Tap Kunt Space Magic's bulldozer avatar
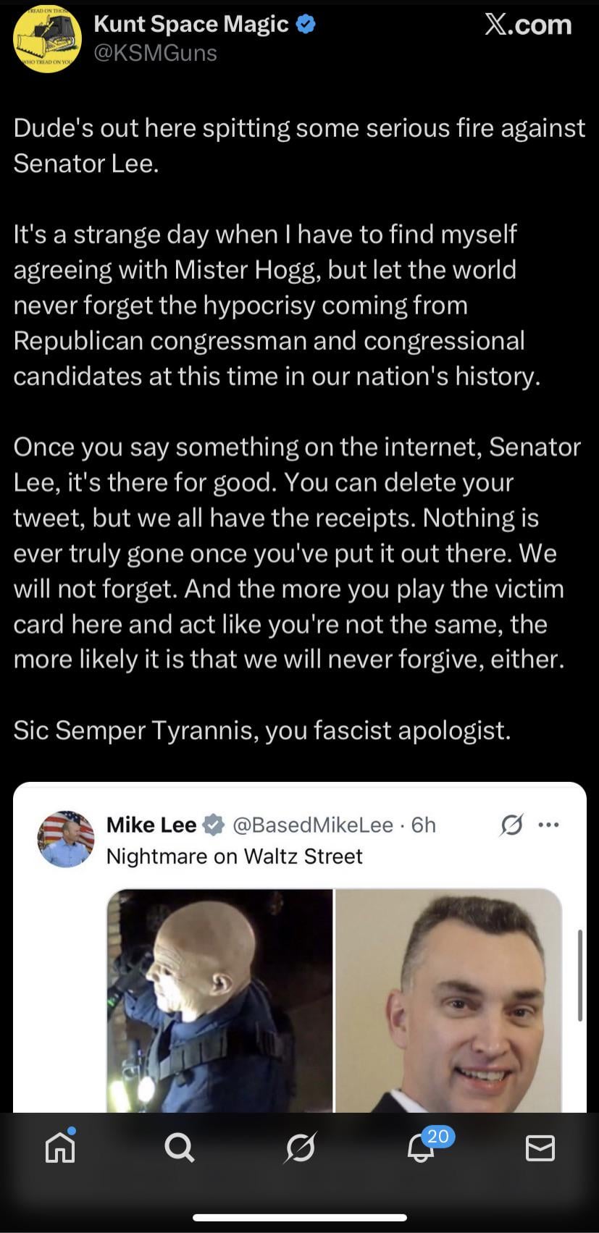 (47, 38)
